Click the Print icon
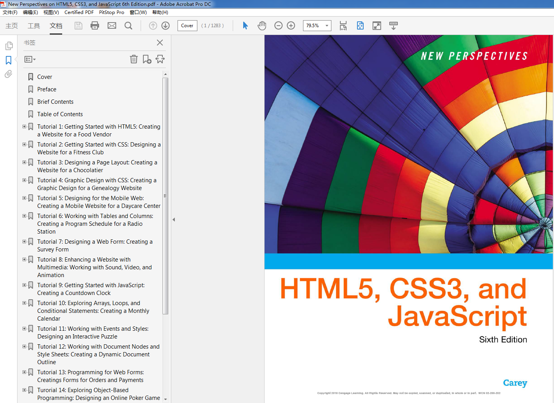 (95, 26)
